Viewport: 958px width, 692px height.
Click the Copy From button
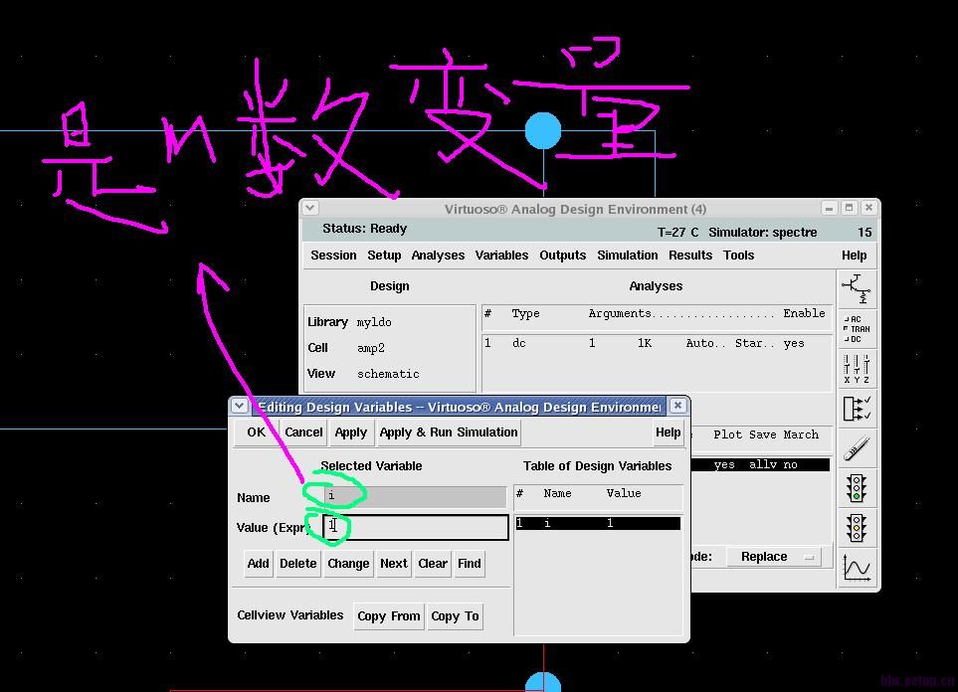click(x=389, y=616)
